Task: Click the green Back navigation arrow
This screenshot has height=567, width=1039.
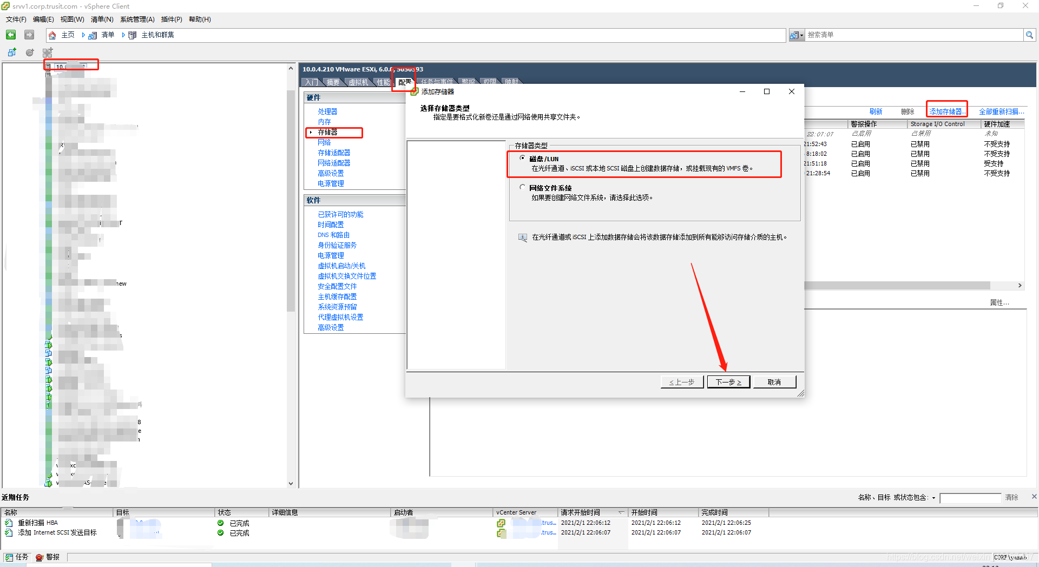Action: [11, 35]
